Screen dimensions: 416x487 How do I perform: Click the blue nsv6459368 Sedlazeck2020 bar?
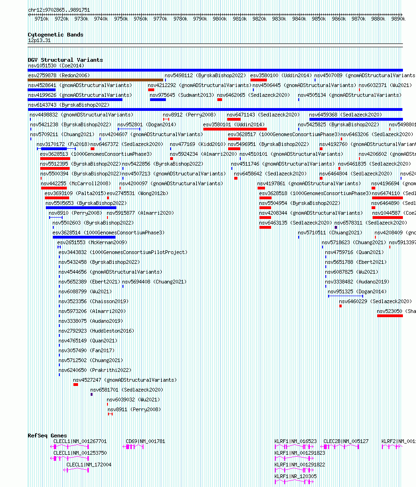point(356,119)
